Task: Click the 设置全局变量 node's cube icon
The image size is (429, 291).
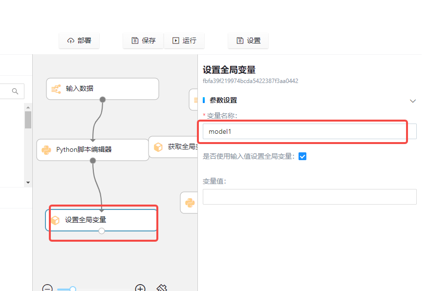Action: click(x=55, y=220)
